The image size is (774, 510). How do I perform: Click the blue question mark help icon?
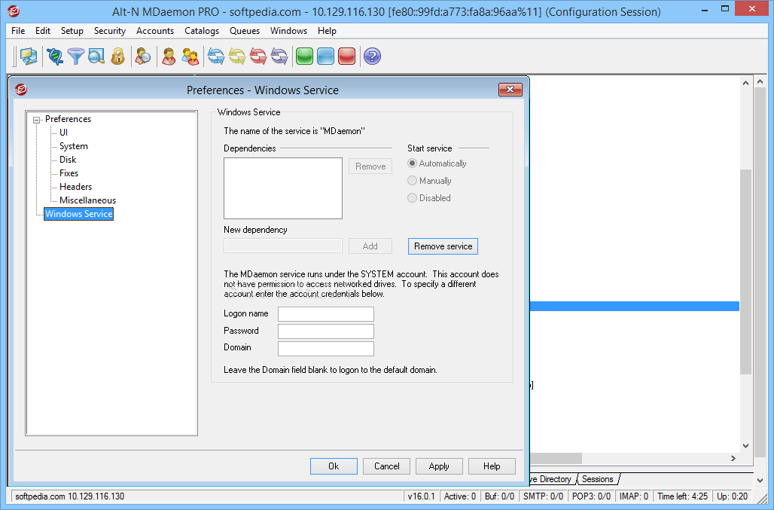tap(372, 56)
